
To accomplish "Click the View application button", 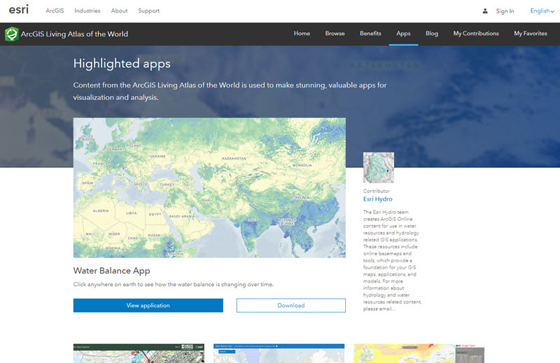I will [x=148, y=306].
